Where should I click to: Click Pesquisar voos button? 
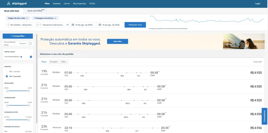click(x=135, y=25)
